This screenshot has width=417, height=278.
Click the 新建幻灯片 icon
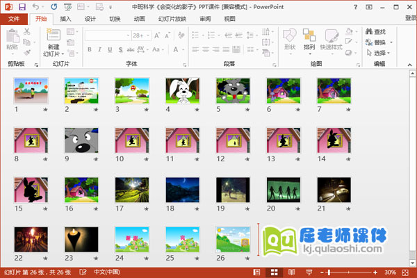(x=53, y=40)
